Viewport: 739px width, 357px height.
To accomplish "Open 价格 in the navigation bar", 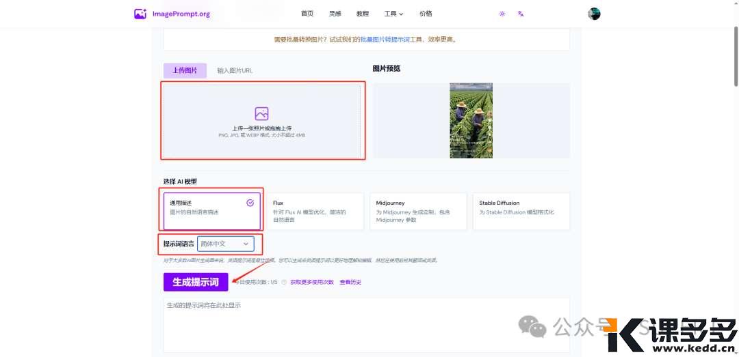I will 426,14.
